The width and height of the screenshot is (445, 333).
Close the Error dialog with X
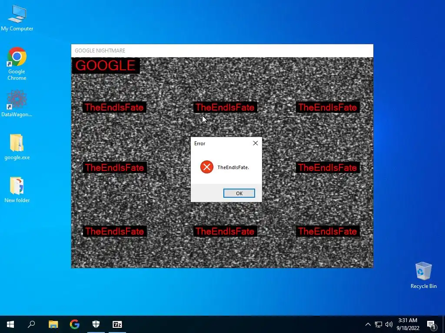[256, 143]
